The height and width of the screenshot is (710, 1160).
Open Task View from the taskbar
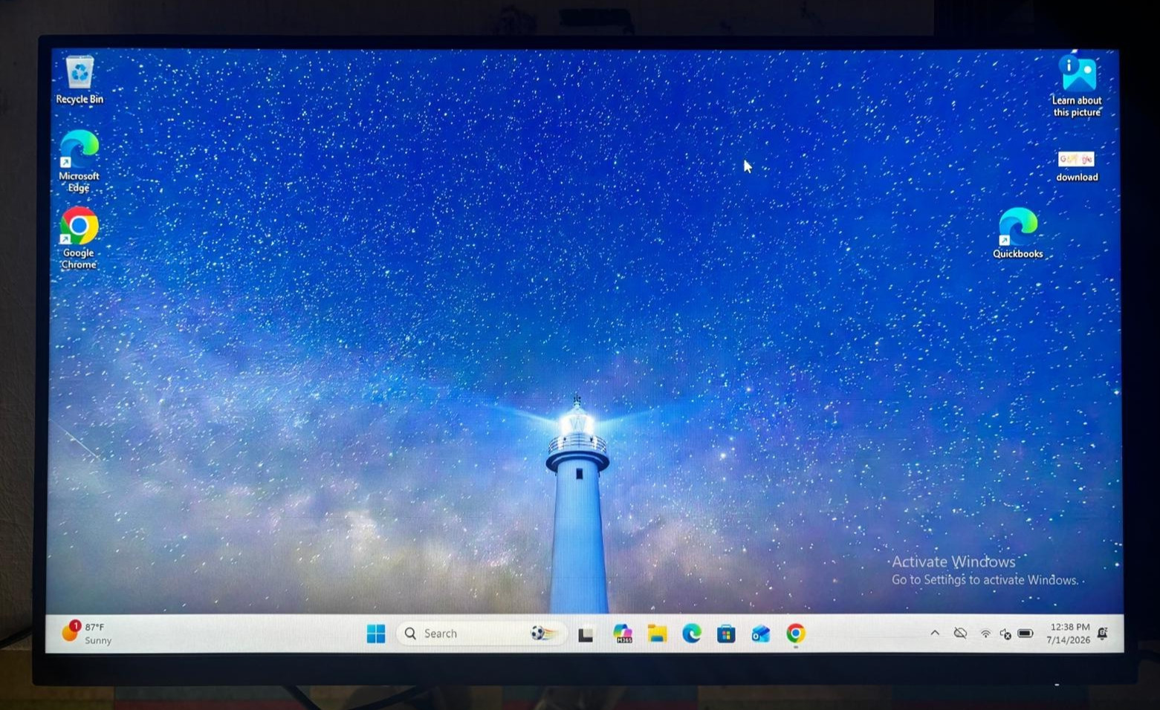coord(586,634)
